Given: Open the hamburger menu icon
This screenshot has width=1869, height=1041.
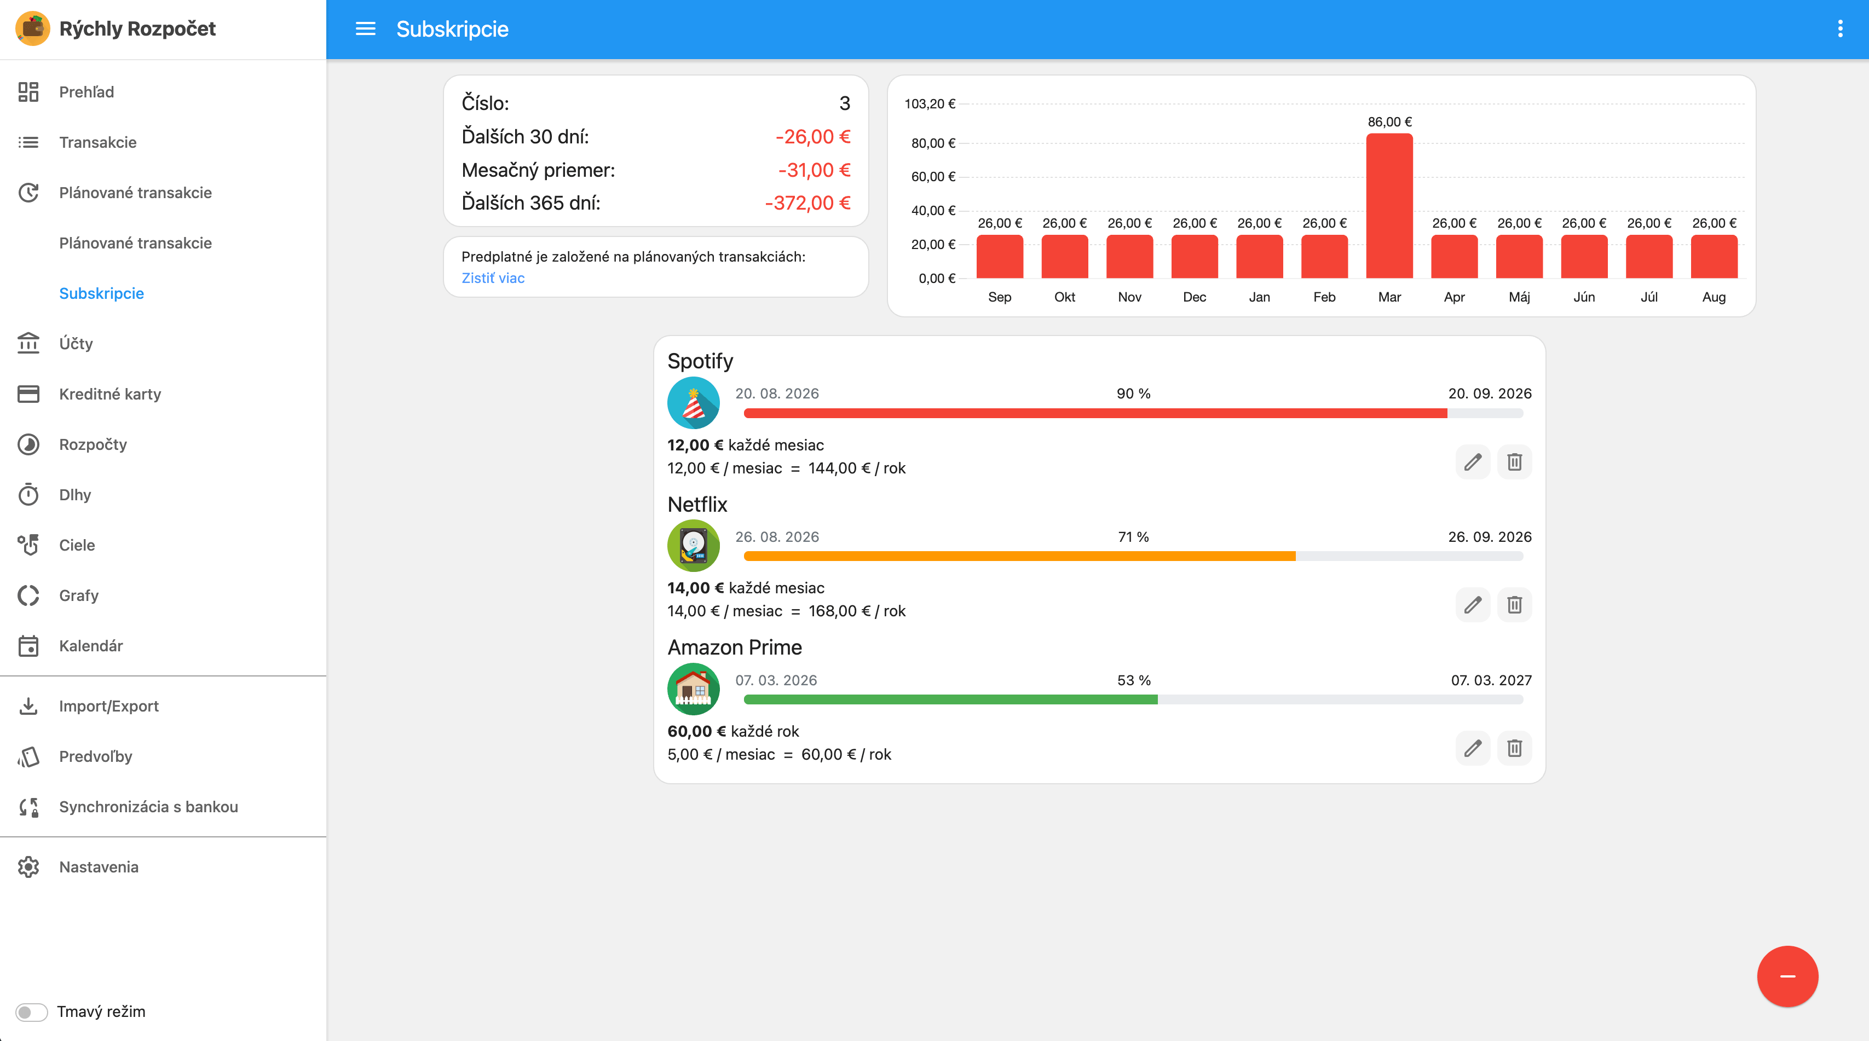Looking at the screenshot, I should (365, 29).
